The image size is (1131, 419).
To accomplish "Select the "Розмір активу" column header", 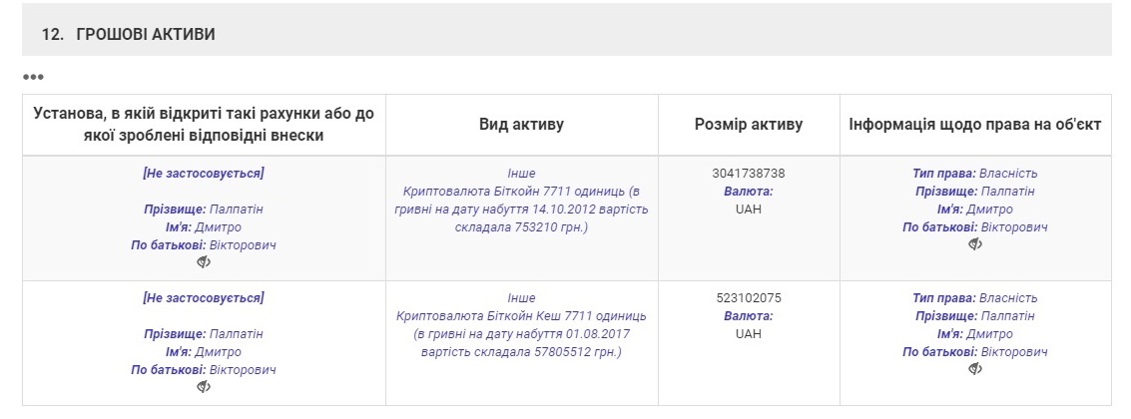I will click(748, 125).
